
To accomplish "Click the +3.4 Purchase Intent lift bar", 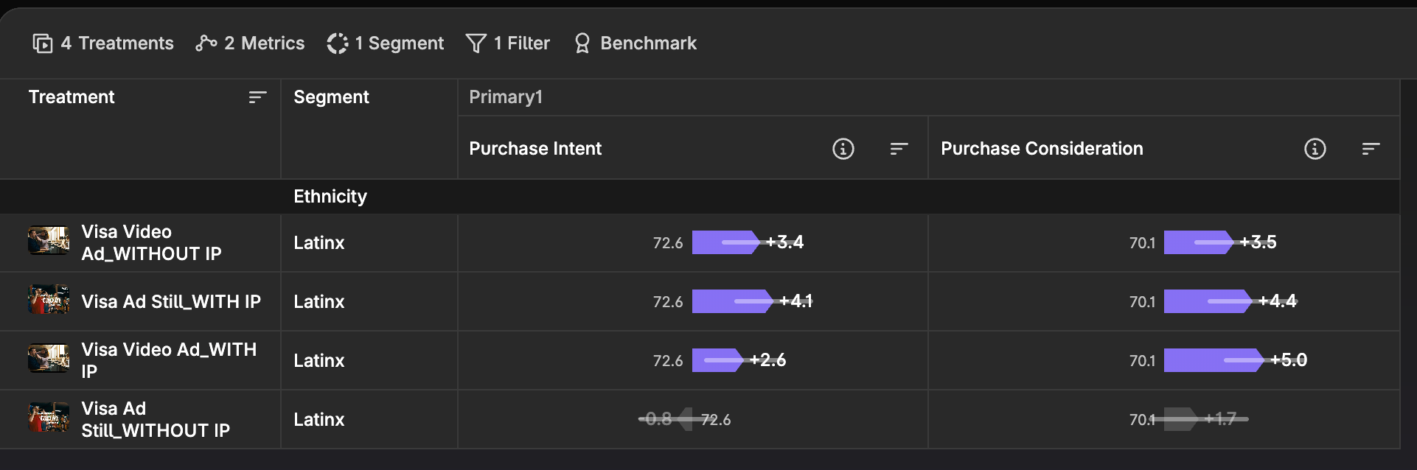I will click(726, 242).
